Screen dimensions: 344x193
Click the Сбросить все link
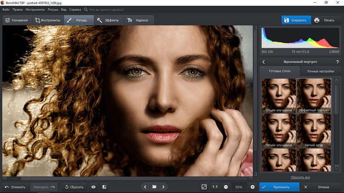pyautogui.click(x=300, y=177)
